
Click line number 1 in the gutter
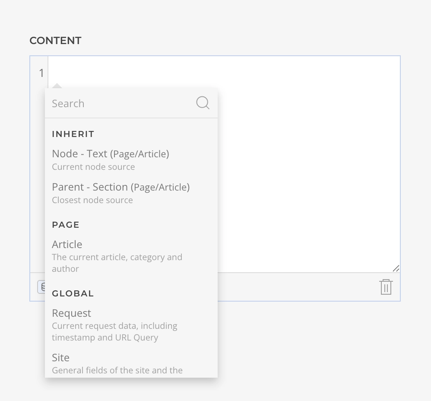(41, 73)
